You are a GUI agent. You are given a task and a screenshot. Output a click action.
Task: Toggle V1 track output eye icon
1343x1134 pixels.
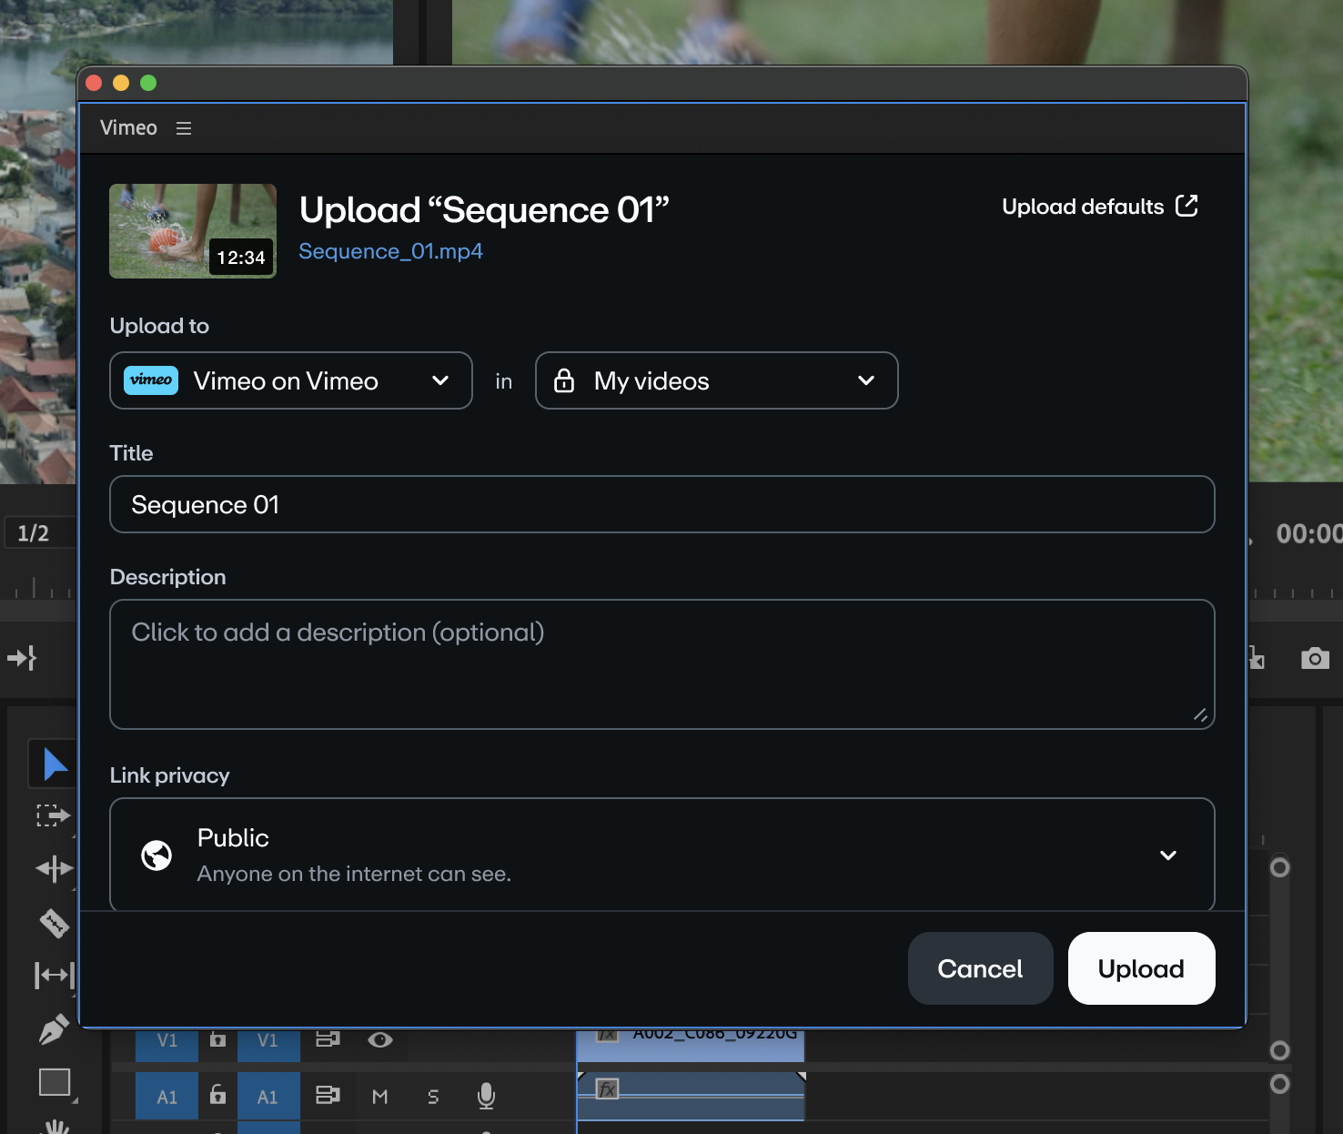380,1039
